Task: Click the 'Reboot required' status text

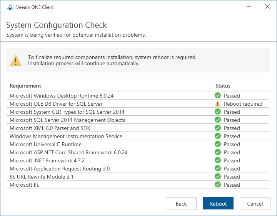Action: 243,104
